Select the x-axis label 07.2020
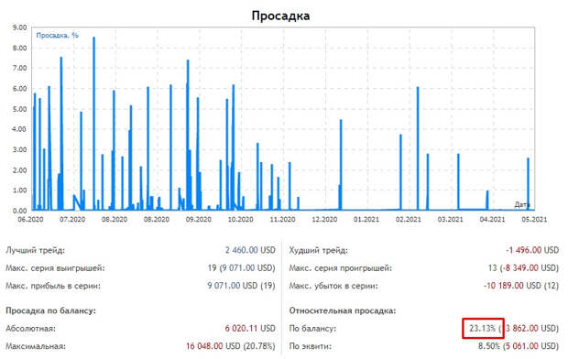Image resolution: width=568 pixels, height=359 pixels. 72,220
